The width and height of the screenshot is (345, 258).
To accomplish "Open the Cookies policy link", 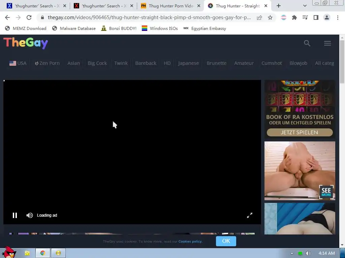I will click(x=190, y=242).
